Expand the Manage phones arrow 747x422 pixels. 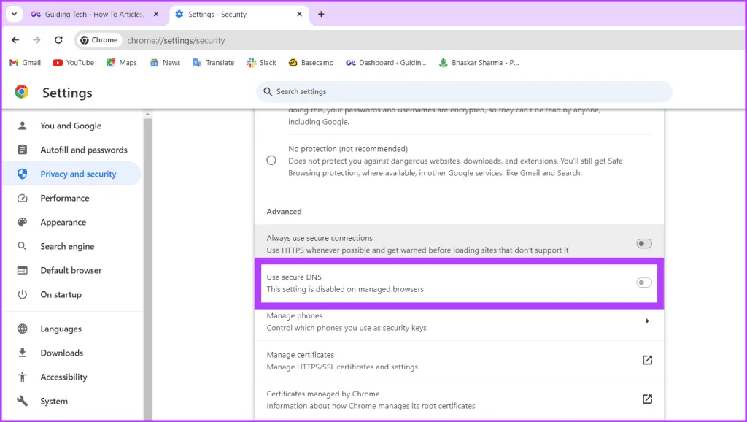point(647,321)
